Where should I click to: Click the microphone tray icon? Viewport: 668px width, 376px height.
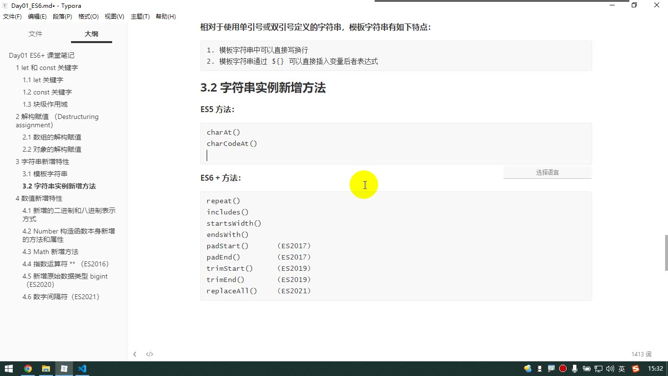tap(574, 369)
